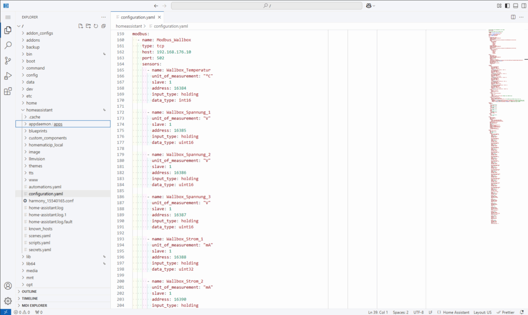Split the editor to the right

tap(513, 17)
